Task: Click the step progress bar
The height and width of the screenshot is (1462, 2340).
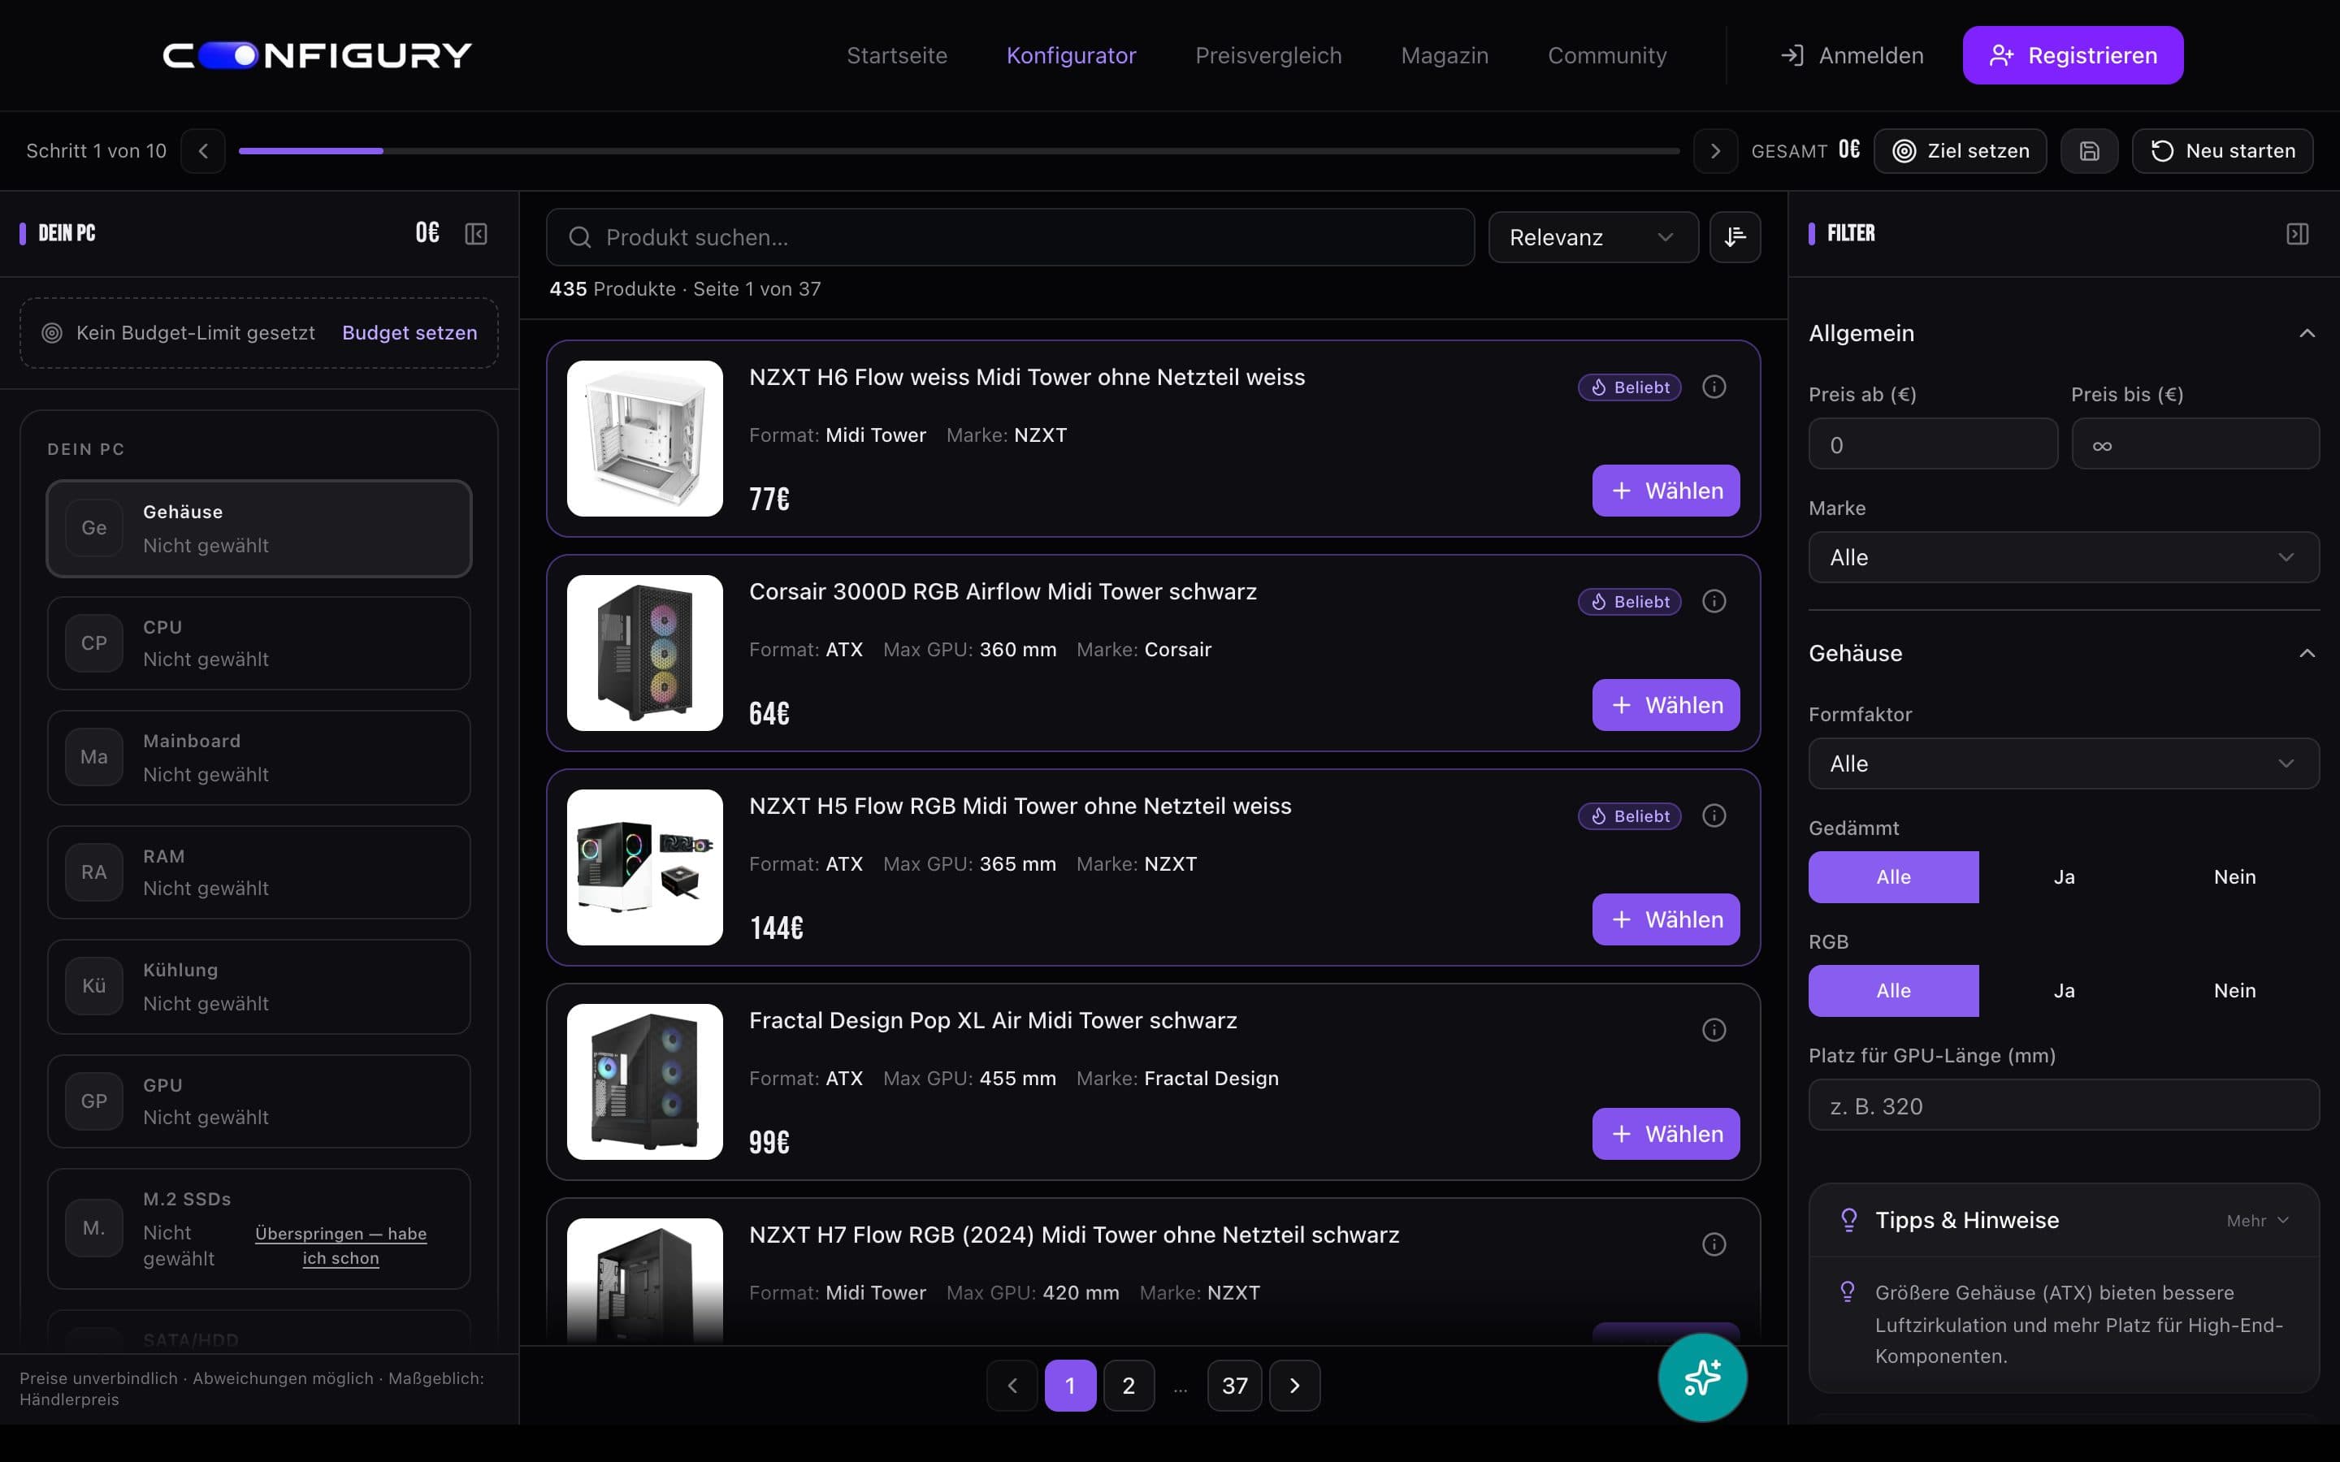Action: coord(958,151)
